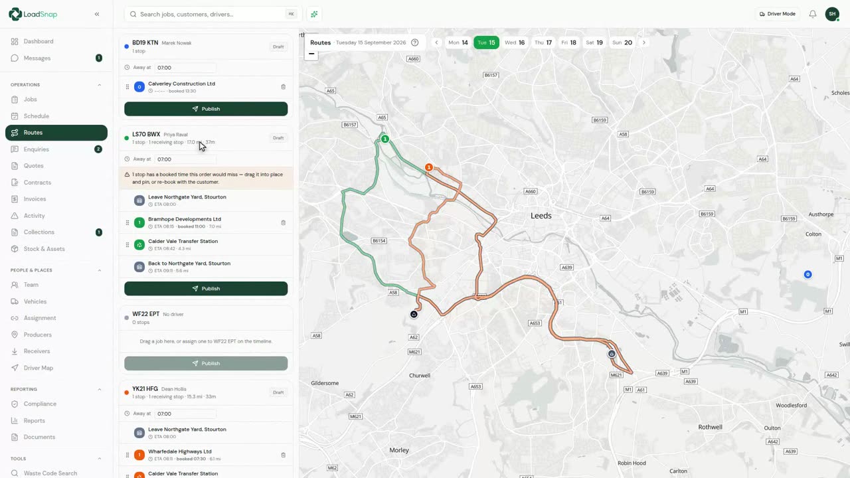850x478 pixels.
Task: Open the Driver Map page
Action: (x=56, y=368)
